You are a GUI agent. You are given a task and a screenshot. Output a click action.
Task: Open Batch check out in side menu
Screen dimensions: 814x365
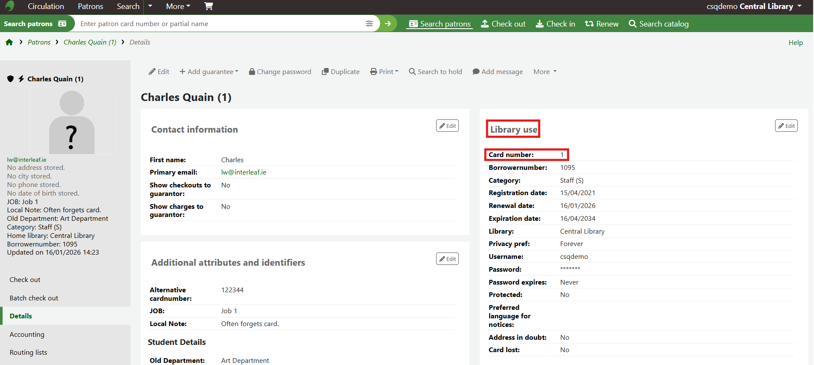pyautogui.click(x=34, y=298)
